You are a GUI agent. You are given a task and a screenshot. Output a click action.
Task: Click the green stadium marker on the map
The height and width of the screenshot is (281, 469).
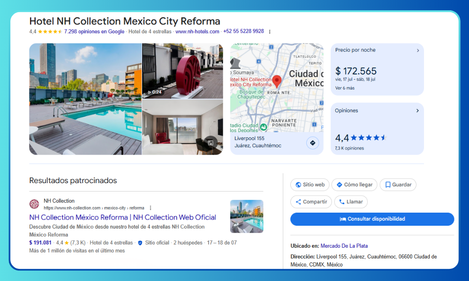point(263,127)
